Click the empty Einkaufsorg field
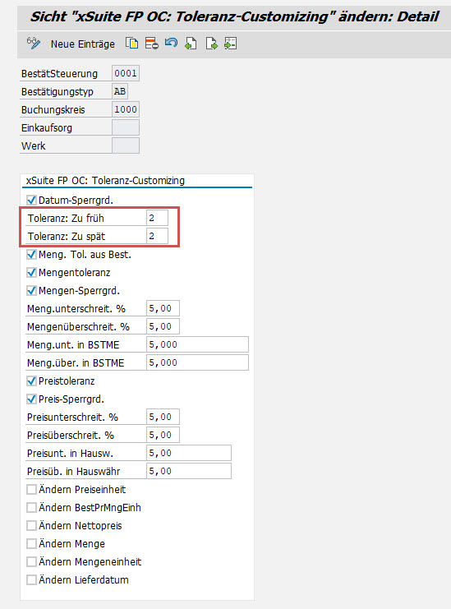Screen dimensions: 451x609 [x=126, y=127]
